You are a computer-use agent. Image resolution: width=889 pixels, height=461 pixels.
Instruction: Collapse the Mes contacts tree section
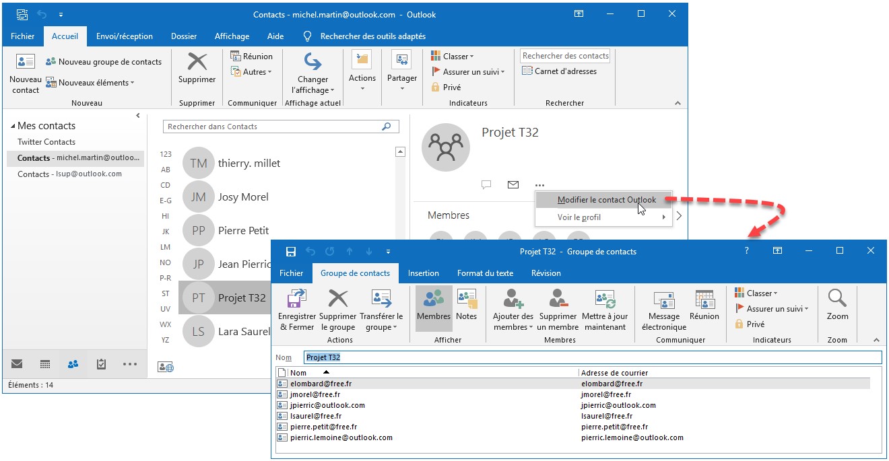coord(13,127)
